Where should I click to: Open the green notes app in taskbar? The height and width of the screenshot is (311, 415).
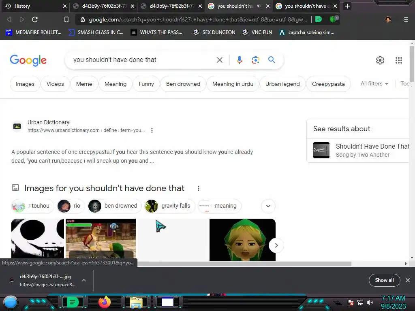click(73, 302)
